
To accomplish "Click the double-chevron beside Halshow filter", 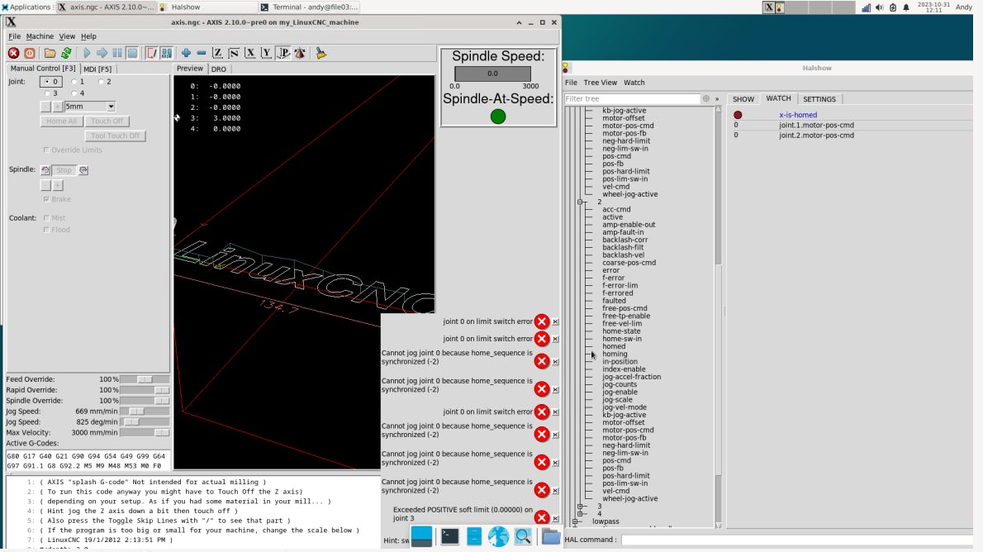I will coord(717,99).
